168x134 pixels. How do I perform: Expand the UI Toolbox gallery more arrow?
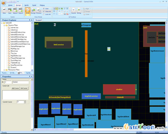(x=70, y=14)
